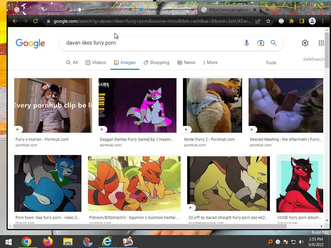
Task: Open the Chrome profile avatar
Action: (312, 21)
